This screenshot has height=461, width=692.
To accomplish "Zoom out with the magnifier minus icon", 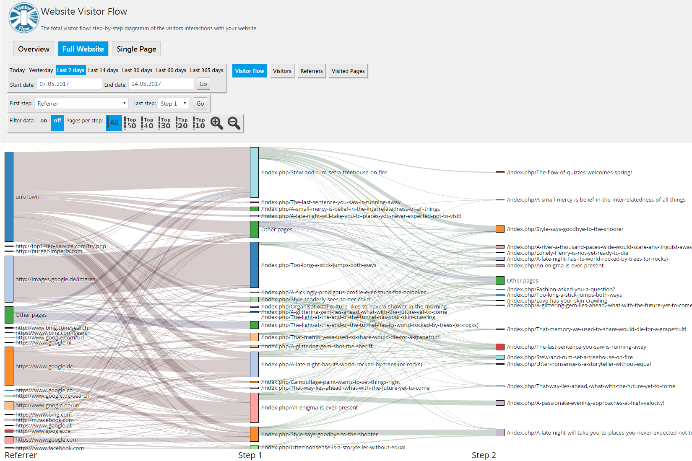I will click(234, 123).
